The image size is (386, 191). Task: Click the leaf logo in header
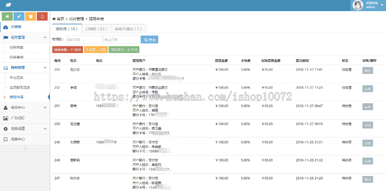pyautogui.click(x=8, y=5)
